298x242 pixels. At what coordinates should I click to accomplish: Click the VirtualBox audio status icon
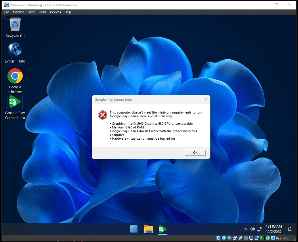(x=229, y=238)
